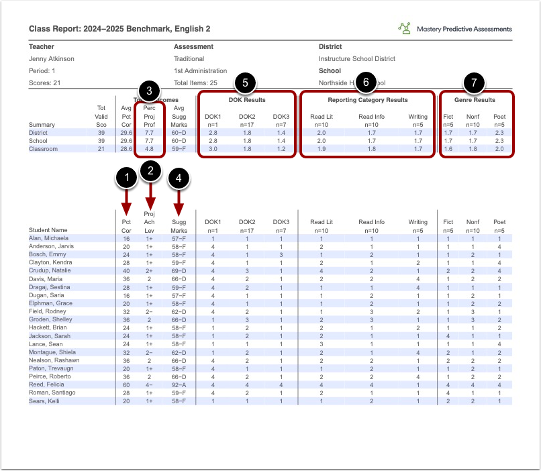Click callout badge number 5
The image size is (541, 471).
pyautogui.click(x=244, y=82)
